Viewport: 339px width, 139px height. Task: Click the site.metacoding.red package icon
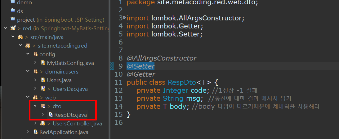point(28,46)
